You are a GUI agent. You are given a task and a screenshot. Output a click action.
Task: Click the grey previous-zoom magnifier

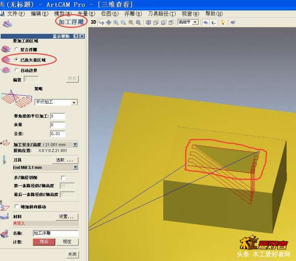point(131,22)
